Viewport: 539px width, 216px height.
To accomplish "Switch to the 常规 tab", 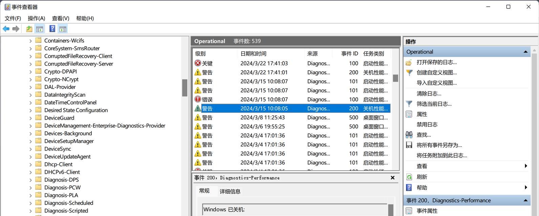I will pyautogui.click(x=204, y=191).
